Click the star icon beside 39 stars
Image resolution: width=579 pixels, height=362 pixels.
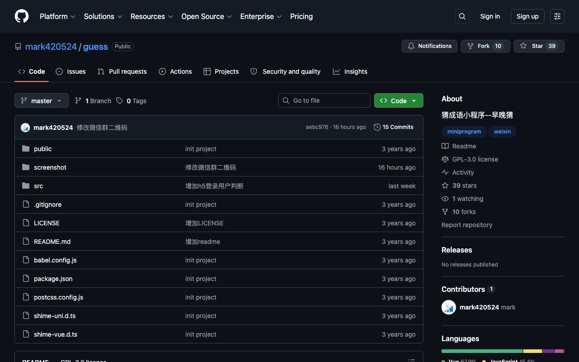445,186
